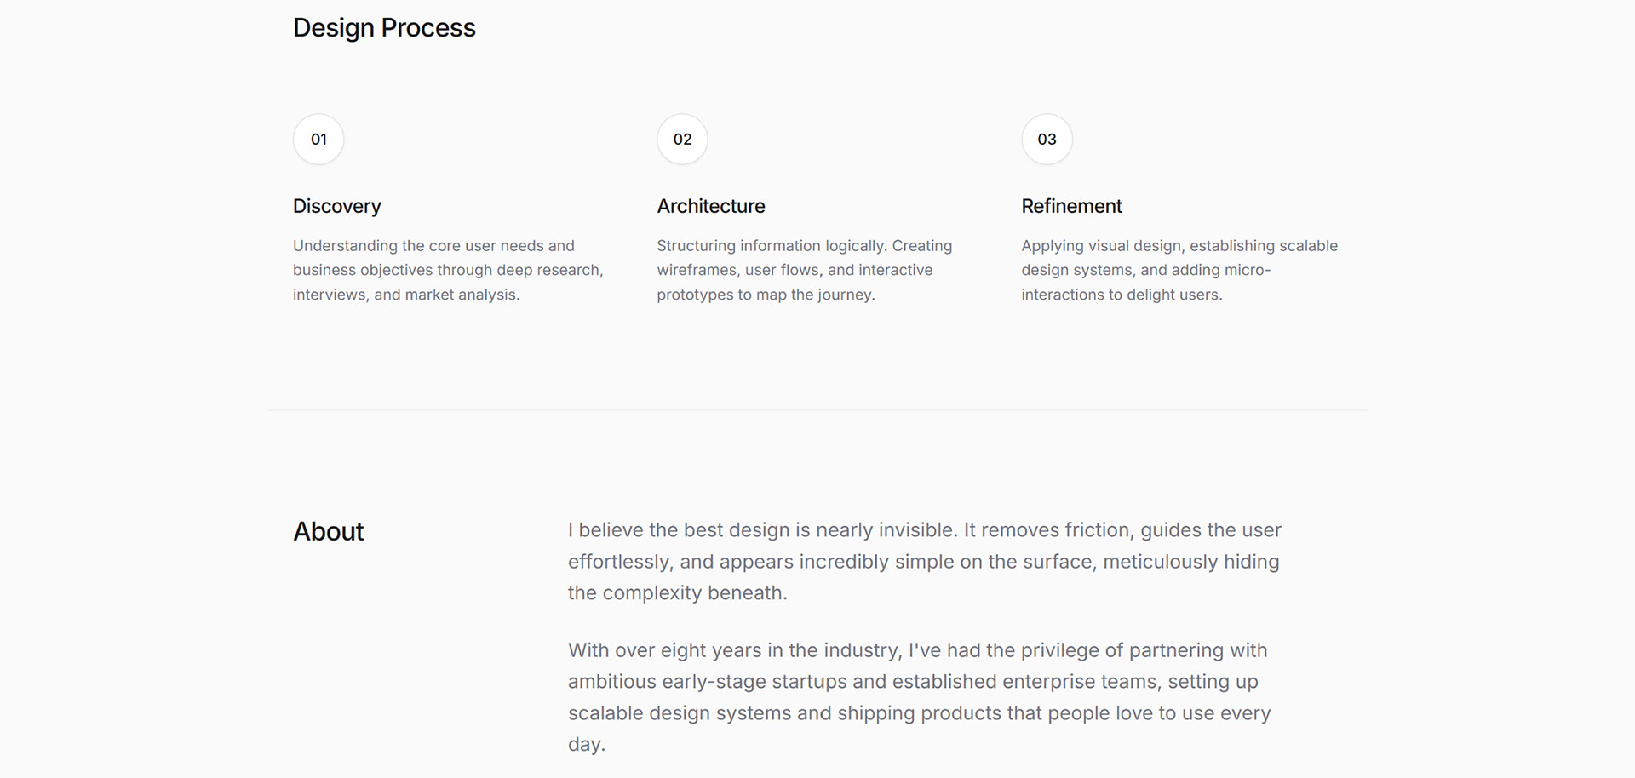Click the 03 step number circle

click(1047, 140)
